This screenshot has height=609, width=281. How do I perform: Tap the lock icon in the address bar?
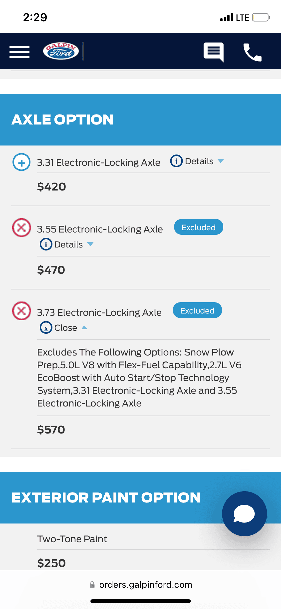(x=92, y=585)
